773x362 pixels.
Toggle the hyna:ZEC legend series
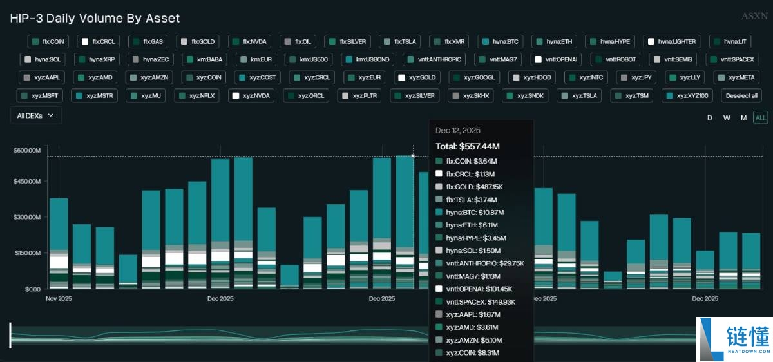click(x=151, y=60)
